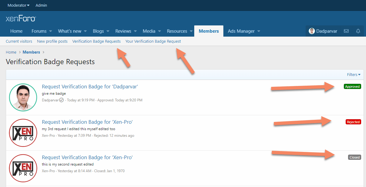Click Xen-Pro avatar on the rejected request
This screenshot has height=187, width=366.
point(23,133)
